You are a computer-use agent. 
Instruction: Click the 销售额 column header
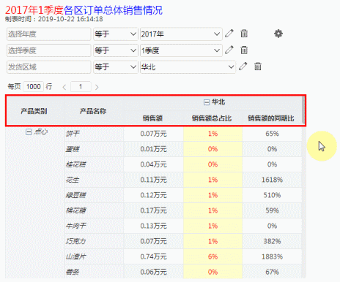[x=152, y=118]
